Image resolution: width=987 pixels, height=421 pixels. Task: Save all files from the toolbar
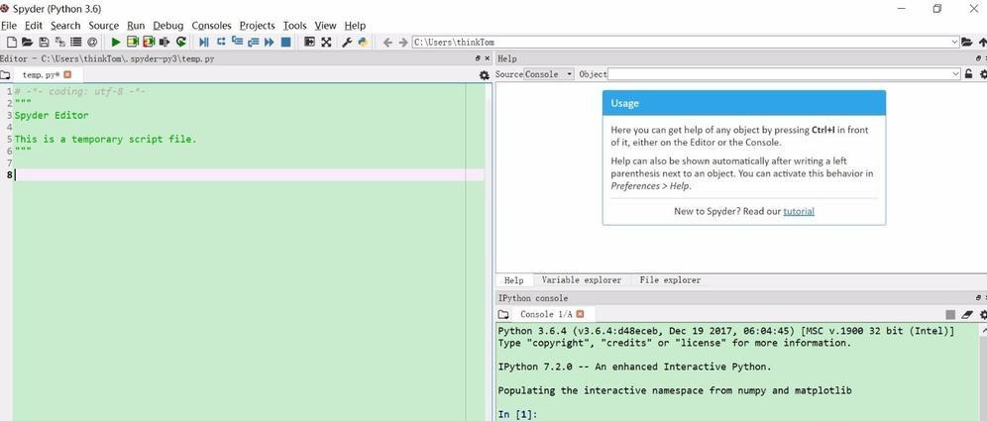tap(60, 43)
